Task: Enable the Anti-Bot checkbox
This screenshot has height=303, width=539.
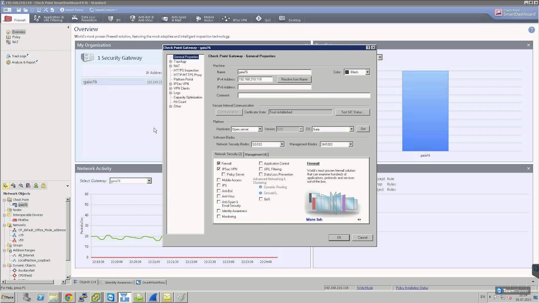Action: [219, 191]
